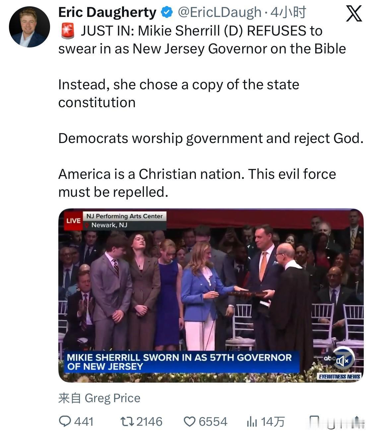Screen dimensions: 373x437
Task: Click the 6554 likes count
Action: click(x=213, y=422)
